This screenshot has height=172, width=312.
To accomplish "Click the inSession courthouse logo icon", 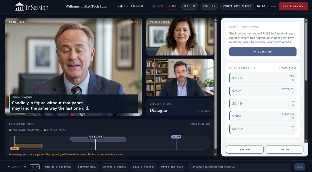I will pyautogui.click(x=19, y=6).
